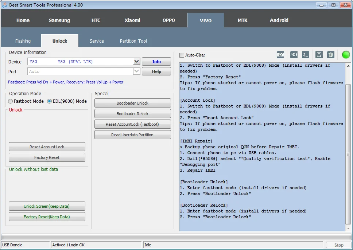Click the Help button
The width and height of the screenshot is (353, 250).
click(156, 71)
